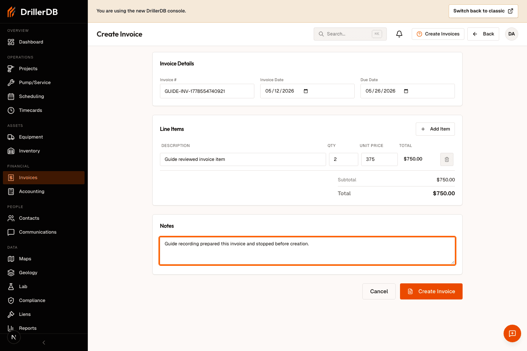Go to Scheduling menu item
527x351 pixels.
click(44, 97)
